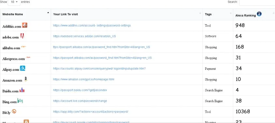275x123 pixels.
Task: Click the Amazon 'a' logo icon
Action: [x=26, y=79]
